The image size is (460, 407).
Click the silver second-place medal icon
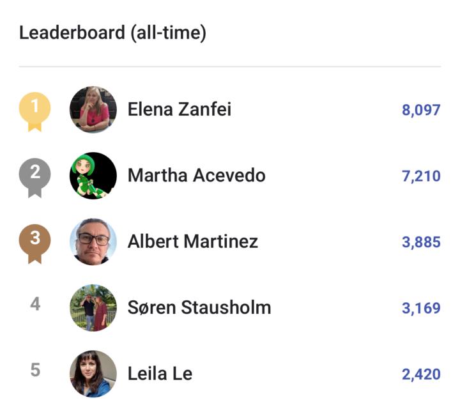pyautogui.click(x=35, y=178)
